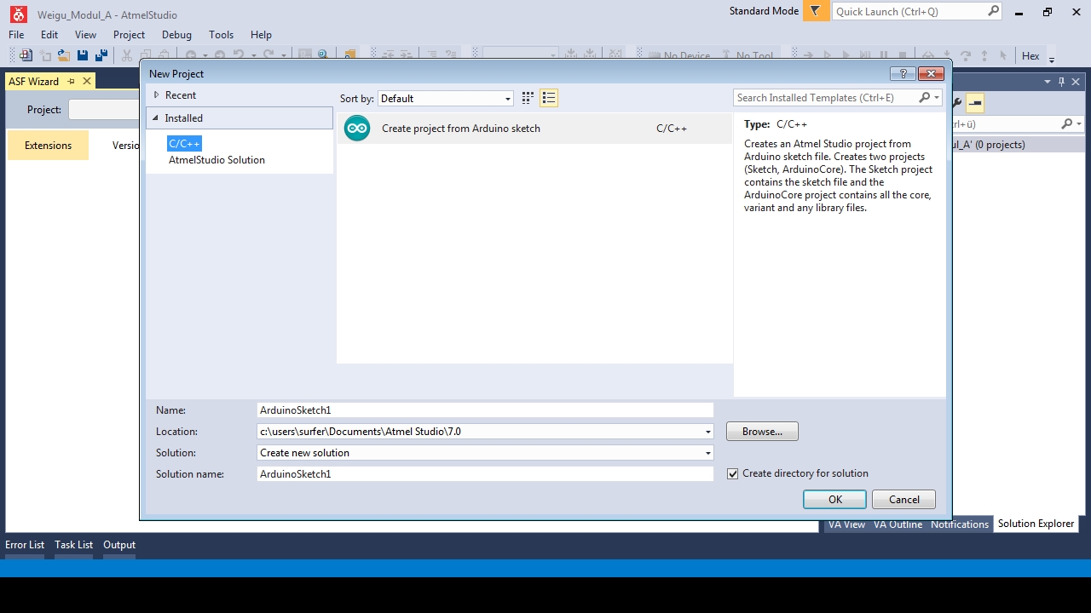Open the Help menu
Viewport: 1091px width, 613px height.
(x=261, y=35)
